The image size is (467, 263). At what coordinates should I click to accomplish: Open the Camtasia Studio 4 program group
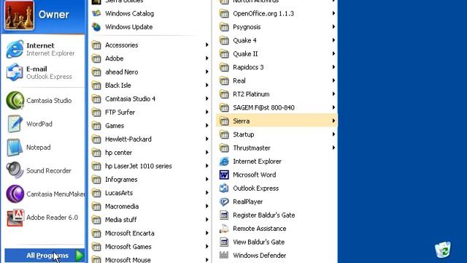point(150,99)
